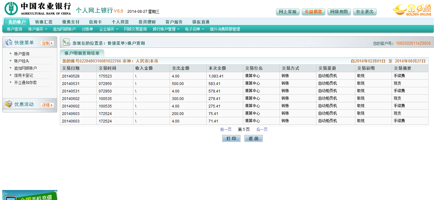Click the 定制 button in 快捷菜单
This screenshot has width=437, height=200.
pyautogui.click(x=47, y=43)
